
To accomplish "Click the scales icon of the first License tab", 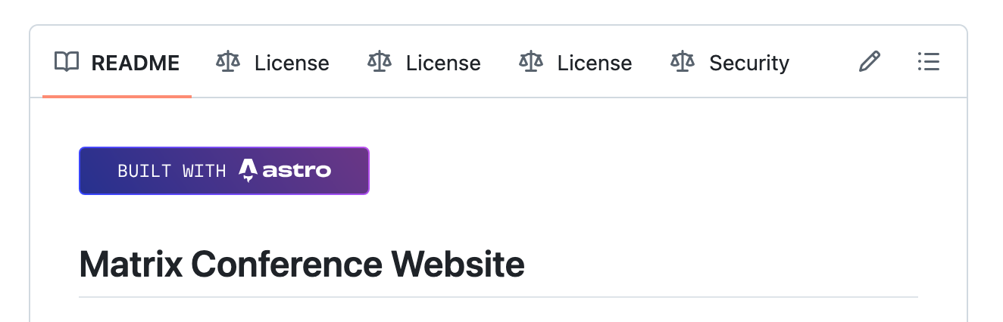I will [227, 62].
